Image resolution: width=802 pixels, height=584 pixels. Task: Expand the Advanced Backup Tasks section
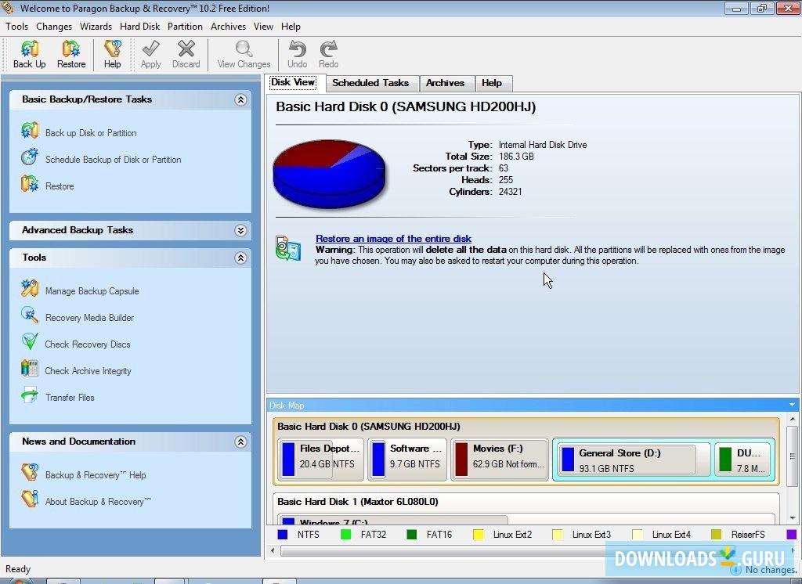pos(241,230)
